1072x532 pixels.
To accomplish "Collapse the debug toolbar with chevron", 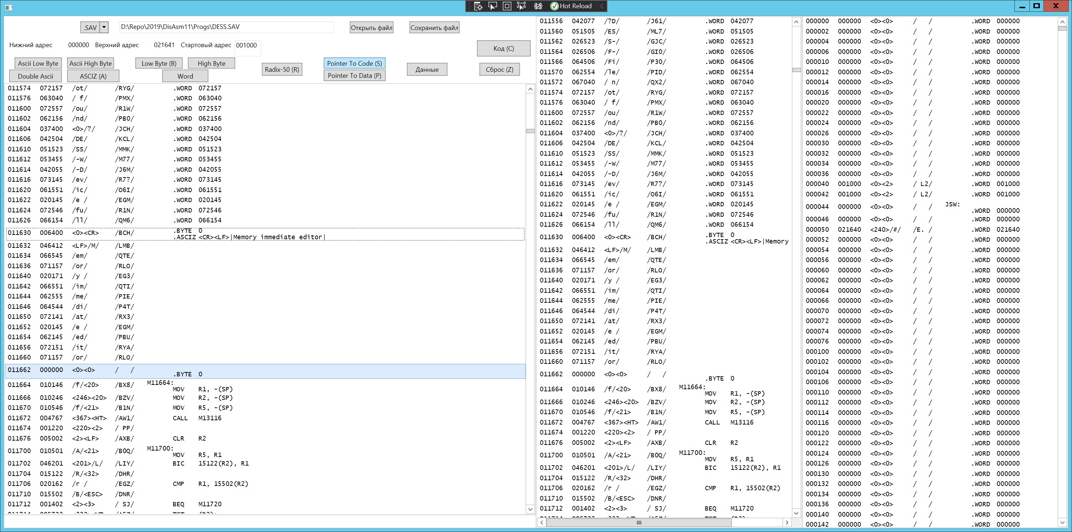I will click(x=601, y=6).
